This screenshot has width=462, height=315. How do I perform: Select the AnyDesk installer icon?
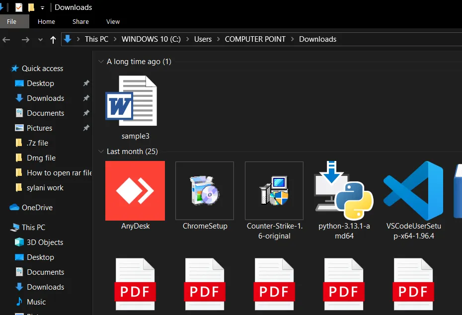coord(135,191)
